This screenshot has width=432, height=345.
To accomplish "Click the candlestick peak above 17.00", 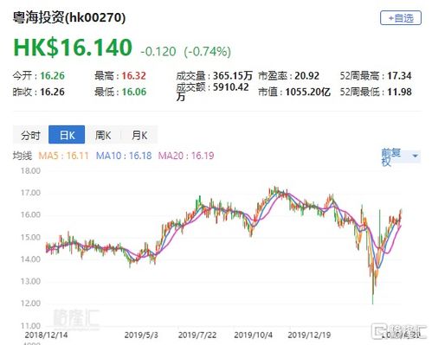I will coord(274,190).
